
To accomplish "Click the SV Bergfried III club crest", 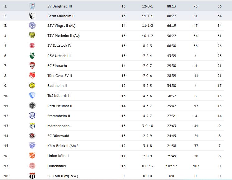I will [32, 6].
